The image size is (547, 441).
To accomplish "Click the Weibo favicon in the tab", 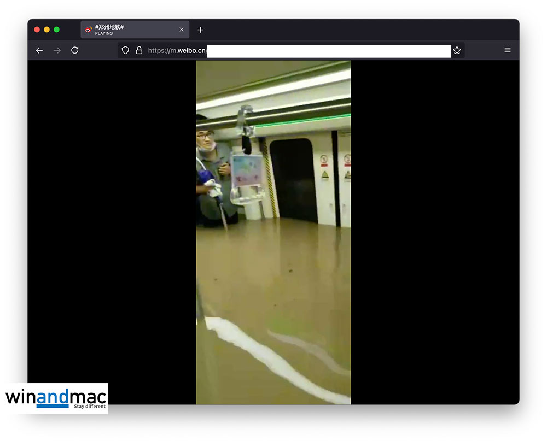I will point(88,30).
